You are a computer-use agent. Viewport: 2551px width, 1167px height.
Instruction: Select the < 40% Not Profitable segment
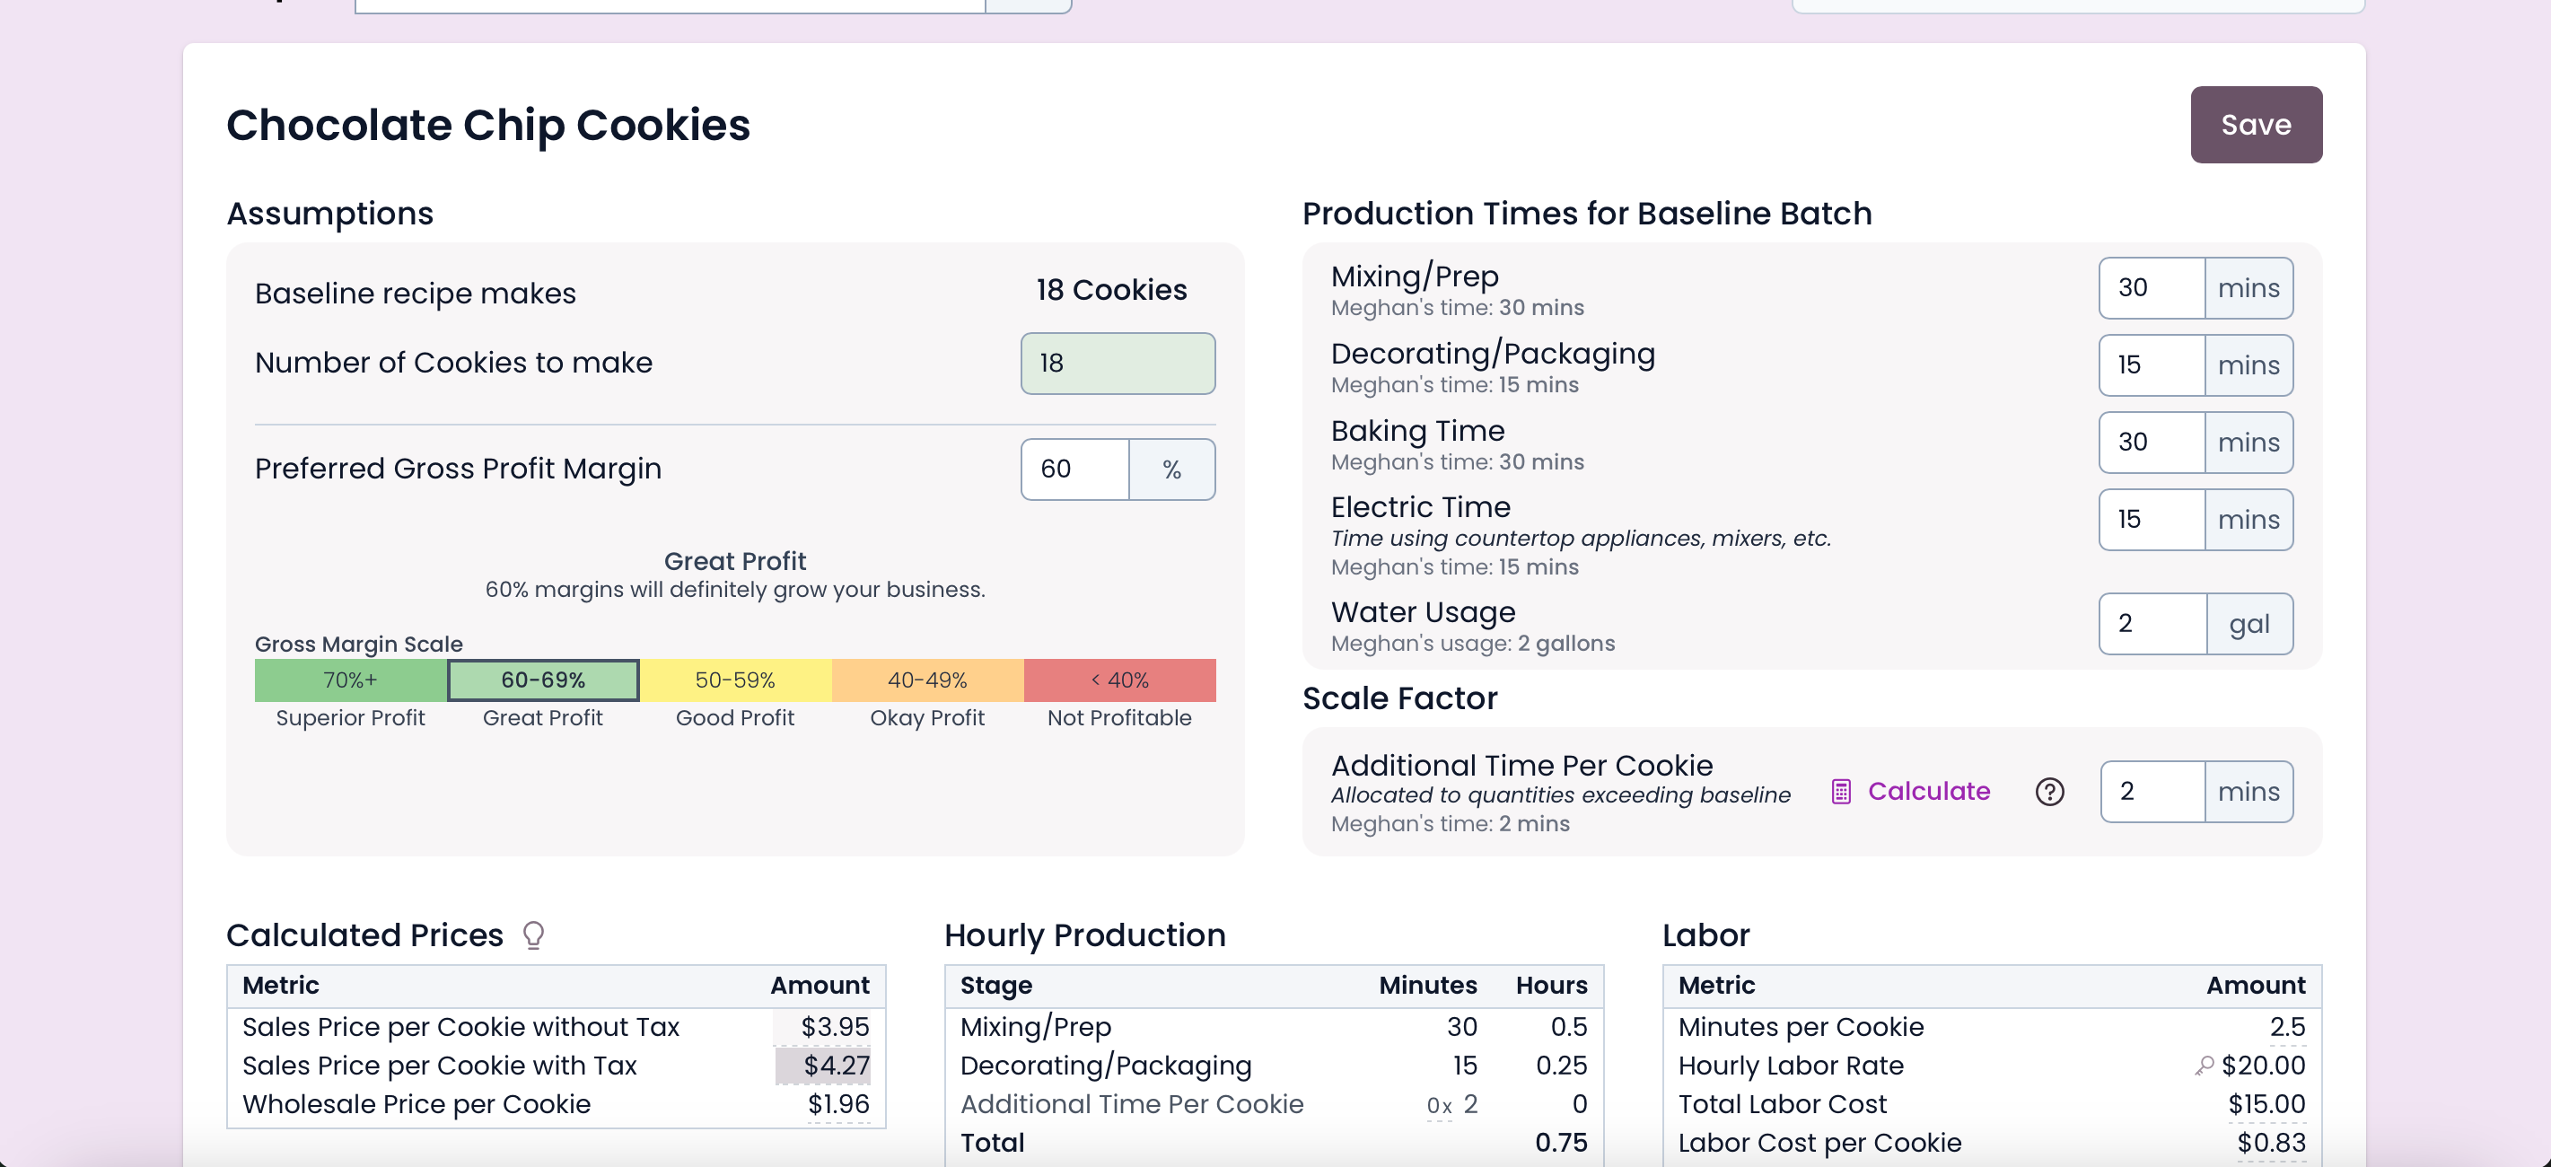(1119, 680)
